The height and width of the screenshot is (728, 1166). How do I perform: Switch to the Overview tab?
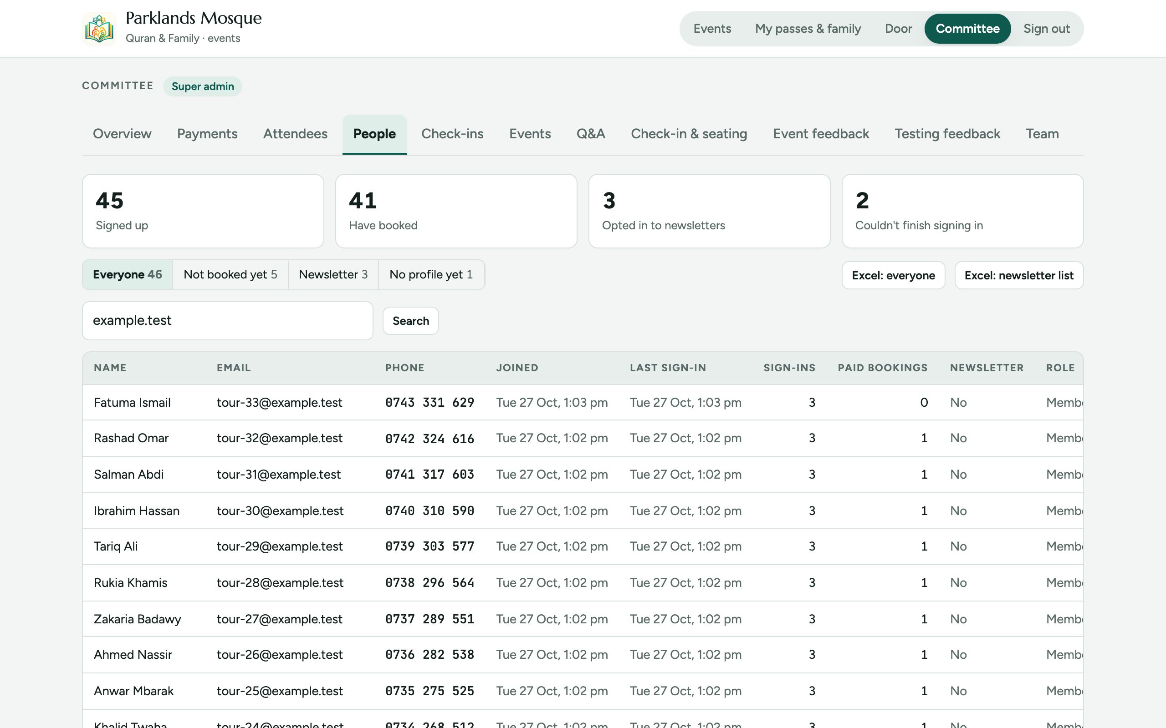coord(122,134)
